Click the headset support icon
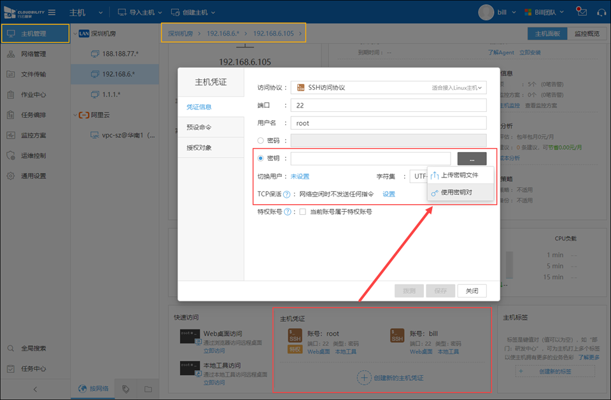 pos(599,12)
